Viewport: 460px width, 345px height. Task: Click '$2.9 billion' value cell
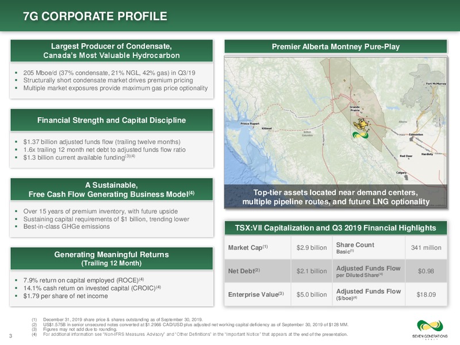coord(312,247)
